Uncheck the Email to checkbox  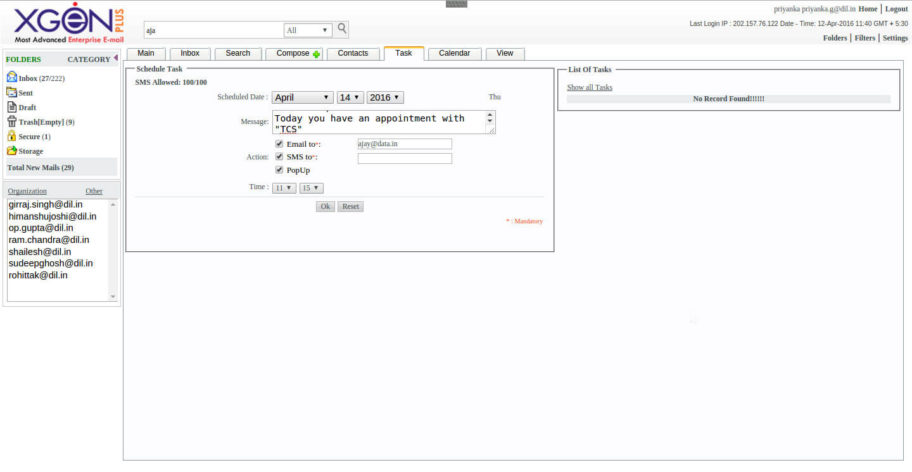(x=279, y=144)
